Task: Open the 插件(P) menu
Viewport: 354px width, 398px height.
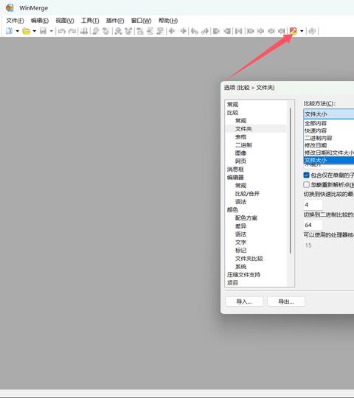Action: coord(115,21)
